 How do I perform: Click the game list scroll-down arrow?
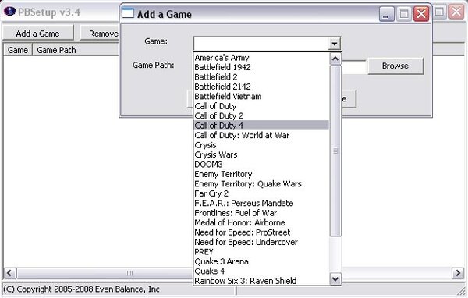(x=335, y=279)
